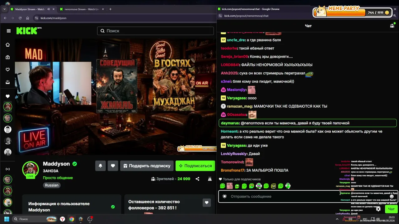Open the Windows Start menu
Image resolution: width=399 pixels, height=224 pixels.
pos(7,219)
